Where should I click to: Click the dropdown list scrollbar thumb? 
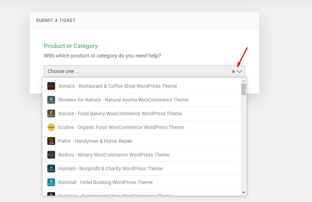[x=243, y=89]
